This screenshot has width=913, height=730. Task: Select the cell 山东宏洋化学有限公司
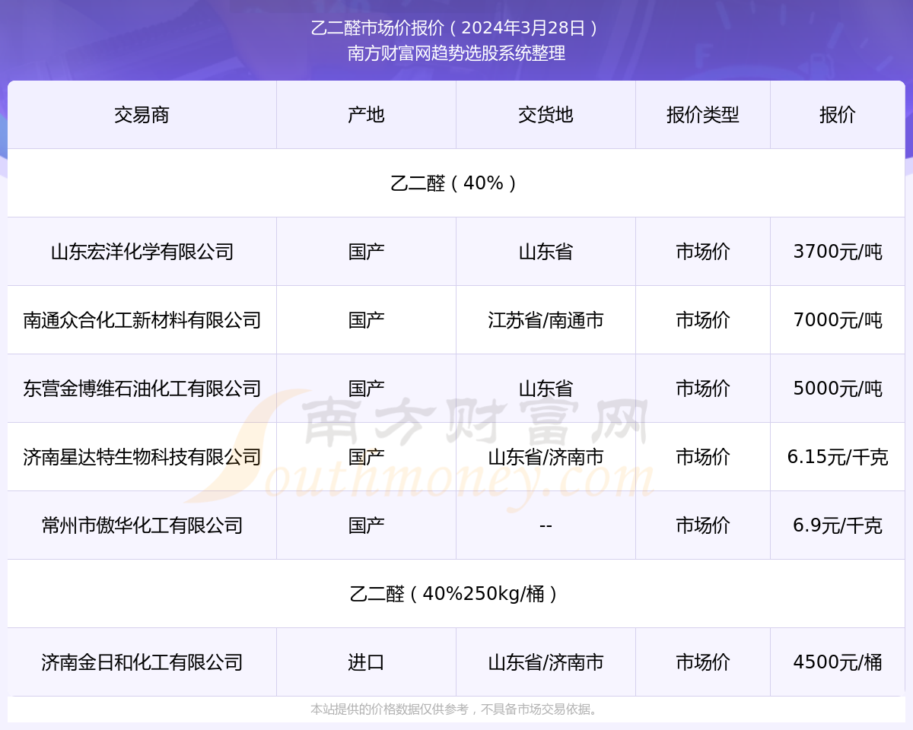point(142,252)
